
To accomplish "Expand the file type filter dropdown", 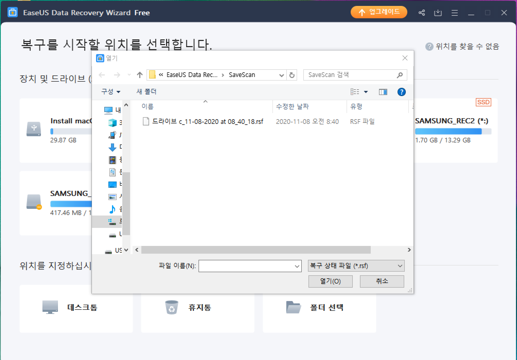I will pos(400,266).
